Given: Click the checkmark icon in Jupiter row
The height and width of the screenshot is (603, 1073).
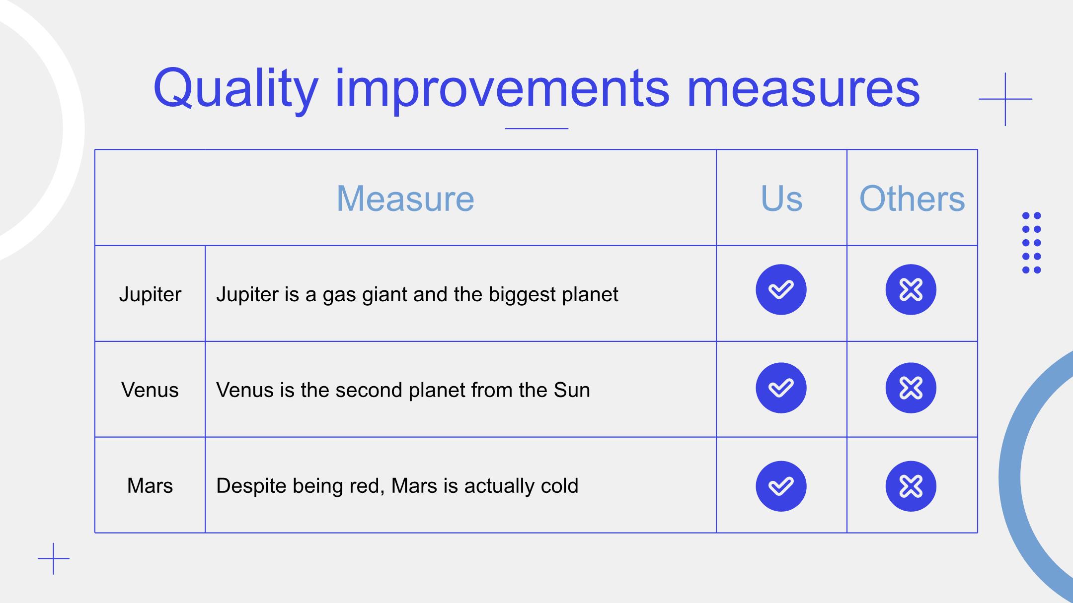Looking at the screenshot, I should [781, 289].
